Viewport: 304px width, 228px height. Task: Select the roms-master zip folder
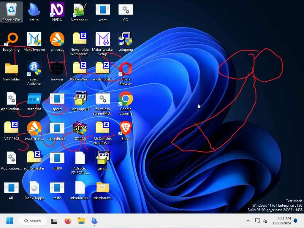(x=34, y=161)
